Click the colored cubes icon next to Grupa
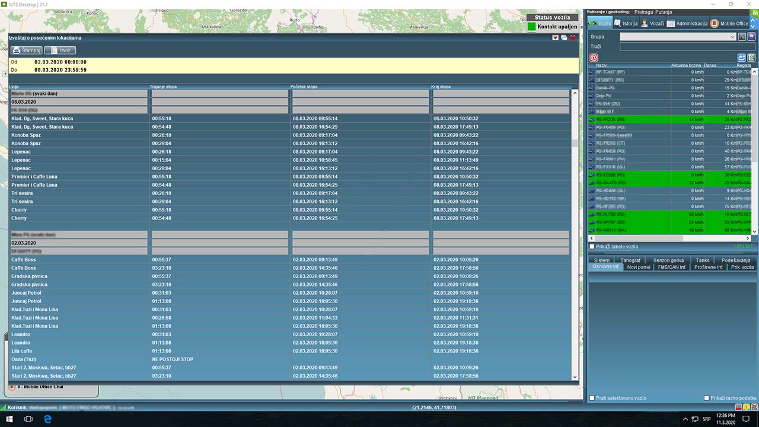The width and height of the screenshot is (759, 427). [741, 37]
